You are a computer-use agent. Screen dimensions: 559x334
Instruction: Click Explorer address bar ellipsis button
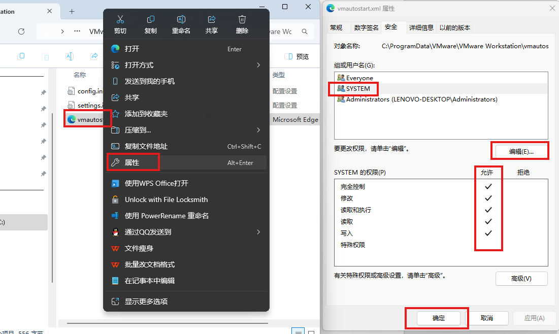click(77, 31)
